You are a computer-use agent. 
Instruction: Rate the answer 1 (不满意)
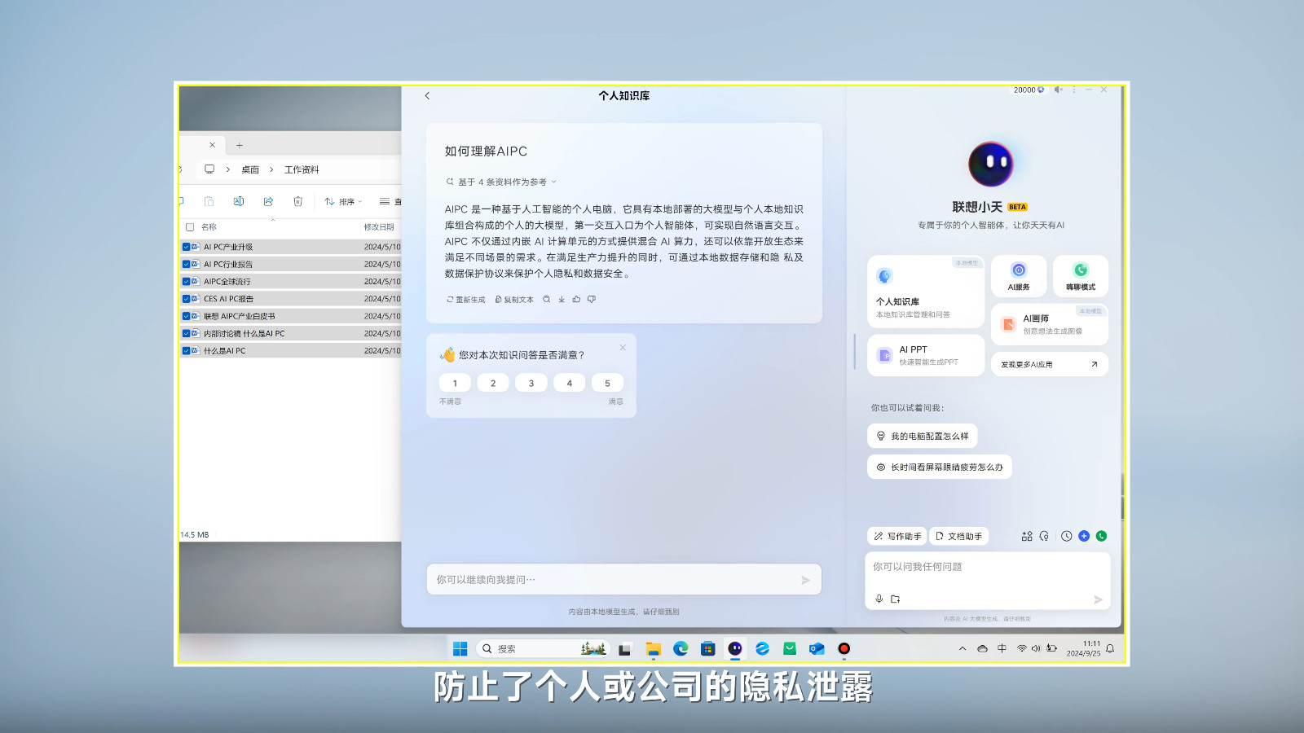click(455, 383)
